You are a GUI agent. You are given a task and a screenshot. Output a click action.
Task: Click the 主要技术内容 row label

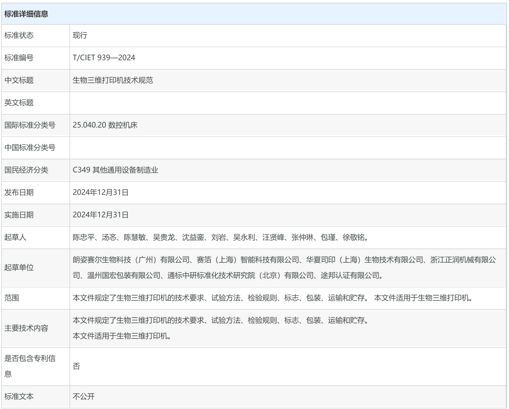click(x=26, y=328)
